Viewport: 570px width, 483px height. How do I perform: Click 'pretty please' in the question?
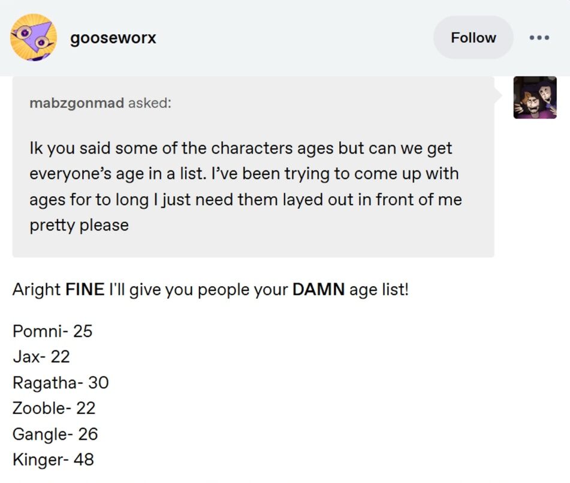coord(79,226)
